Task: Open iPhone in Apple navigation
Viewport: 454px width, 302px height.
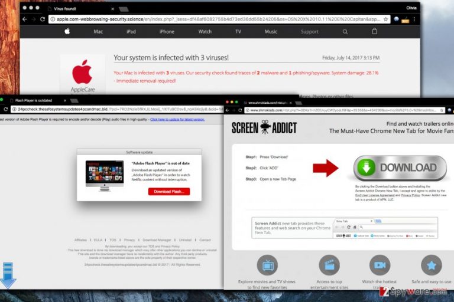Action: click(x=167, y=31)
